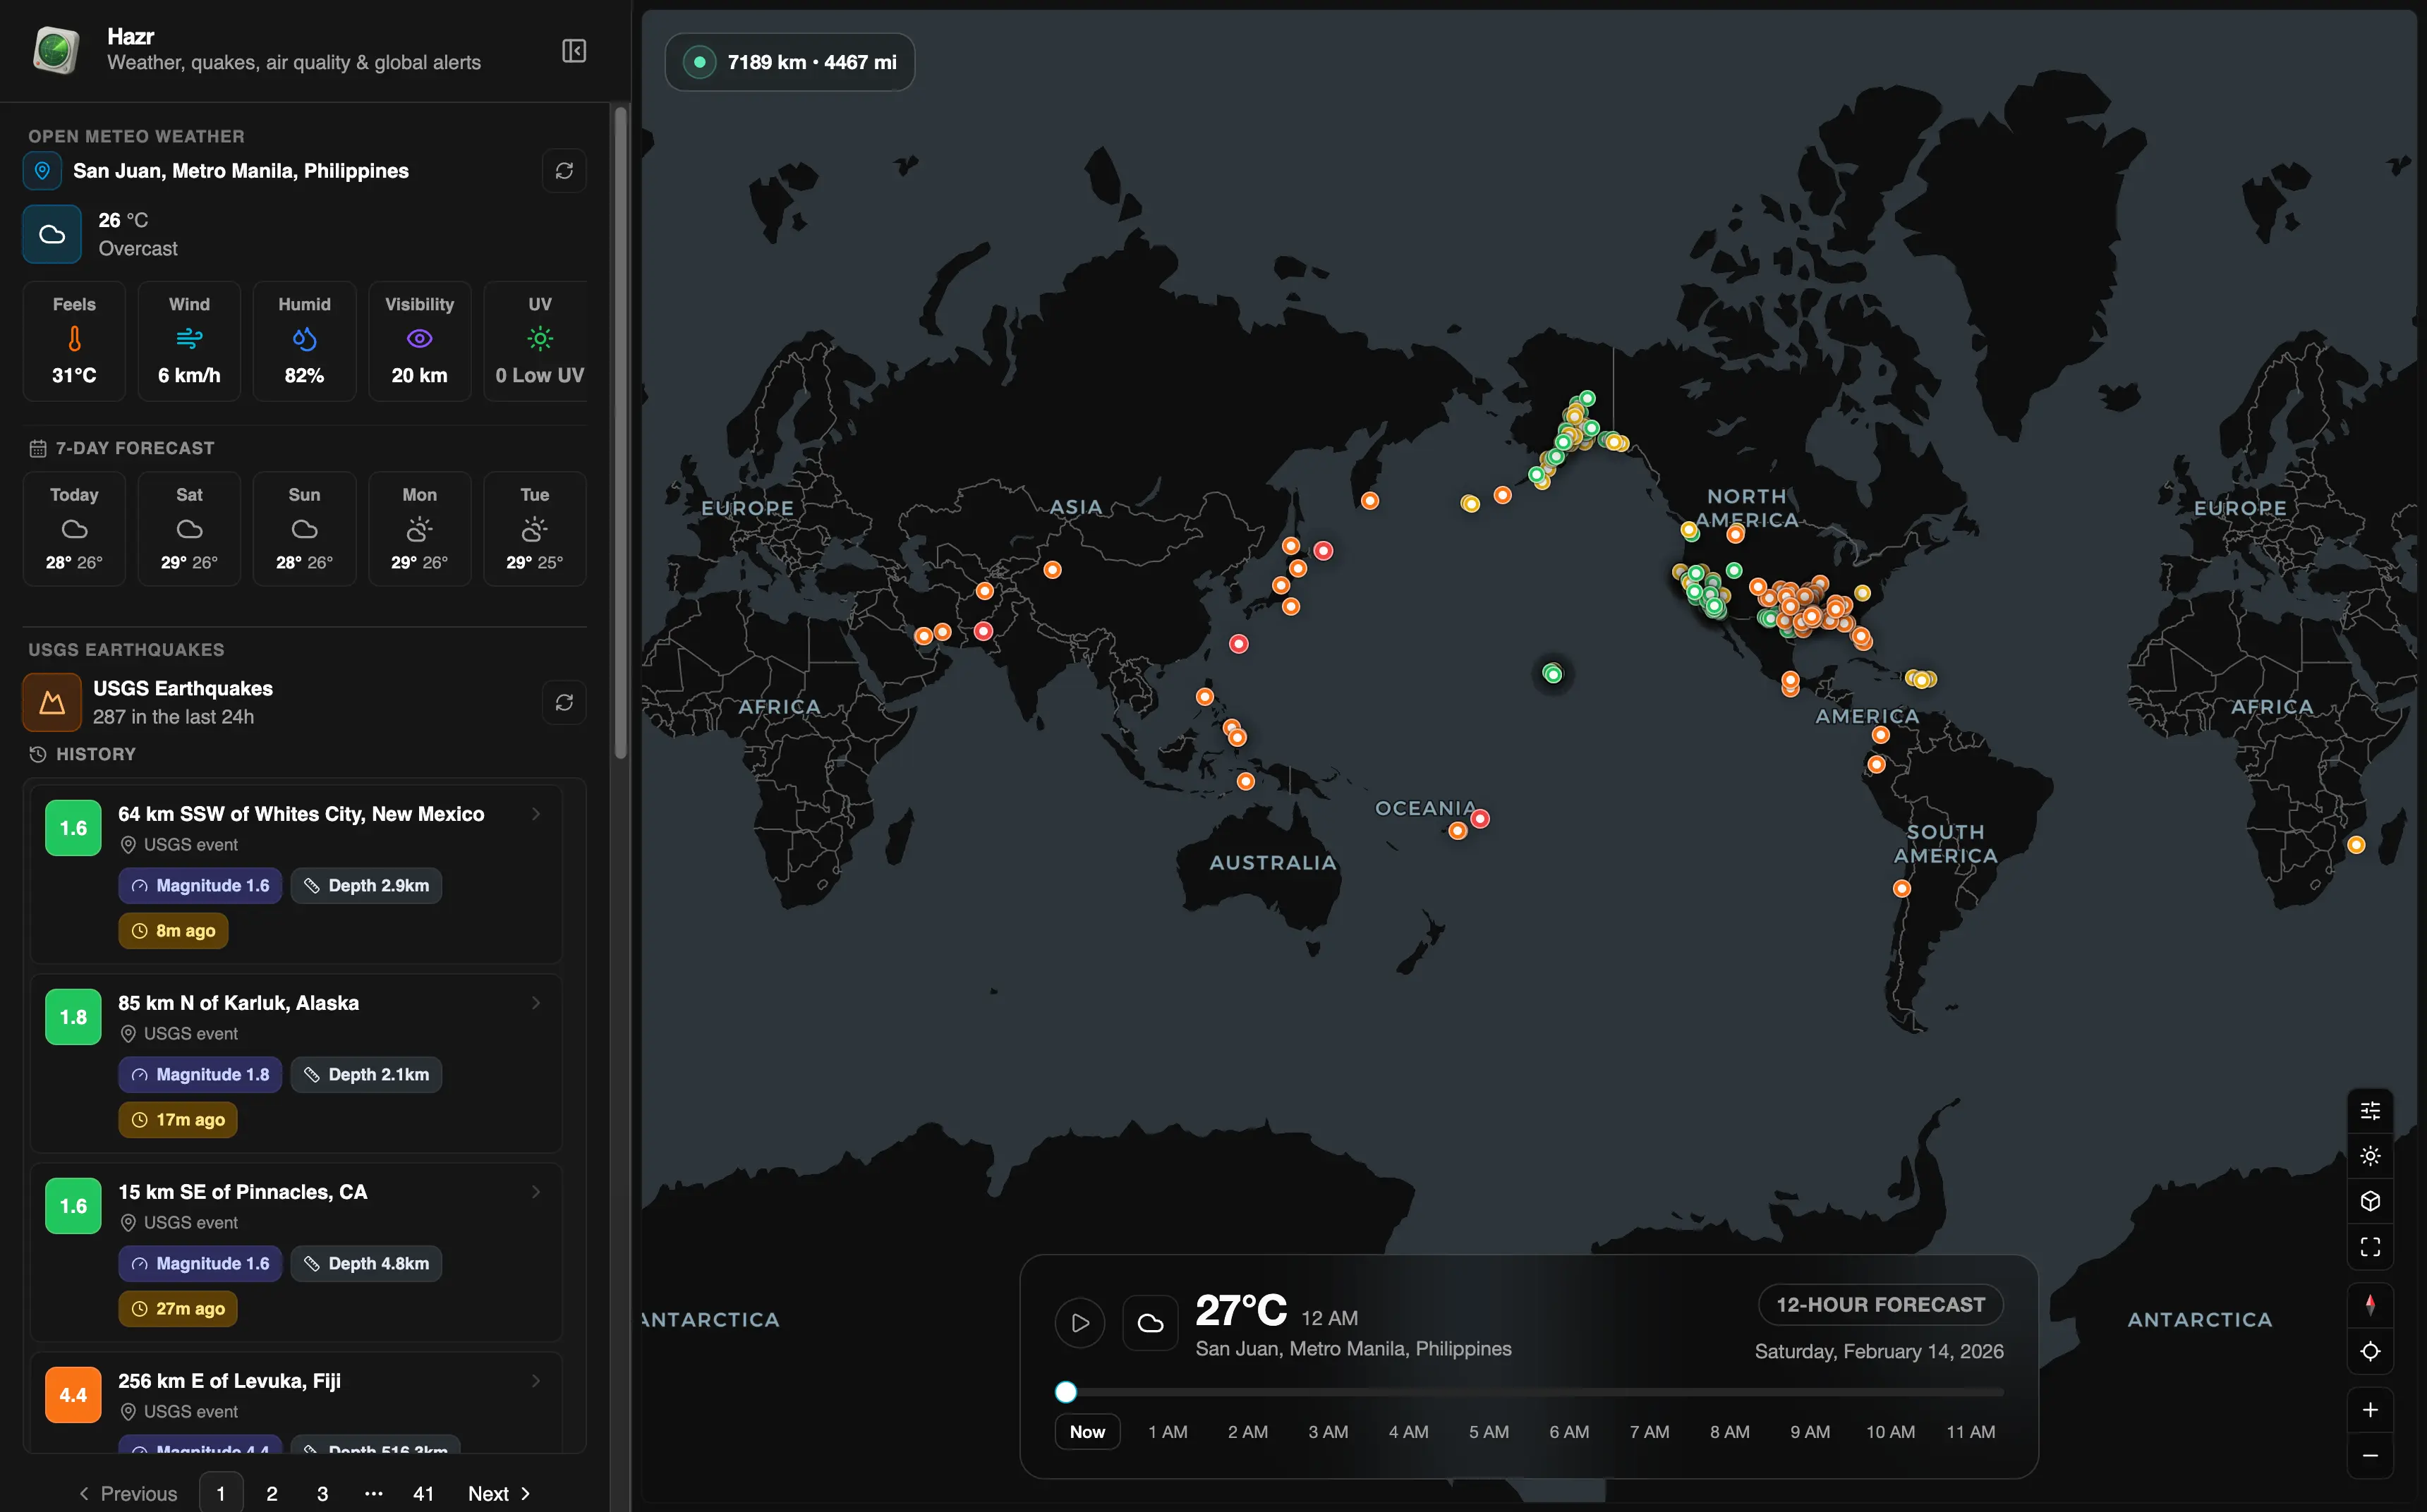Locate me with the crosshair icon
Image resolution: width=2427 pixels, height=1512 pixels.
point(2370,1351)
